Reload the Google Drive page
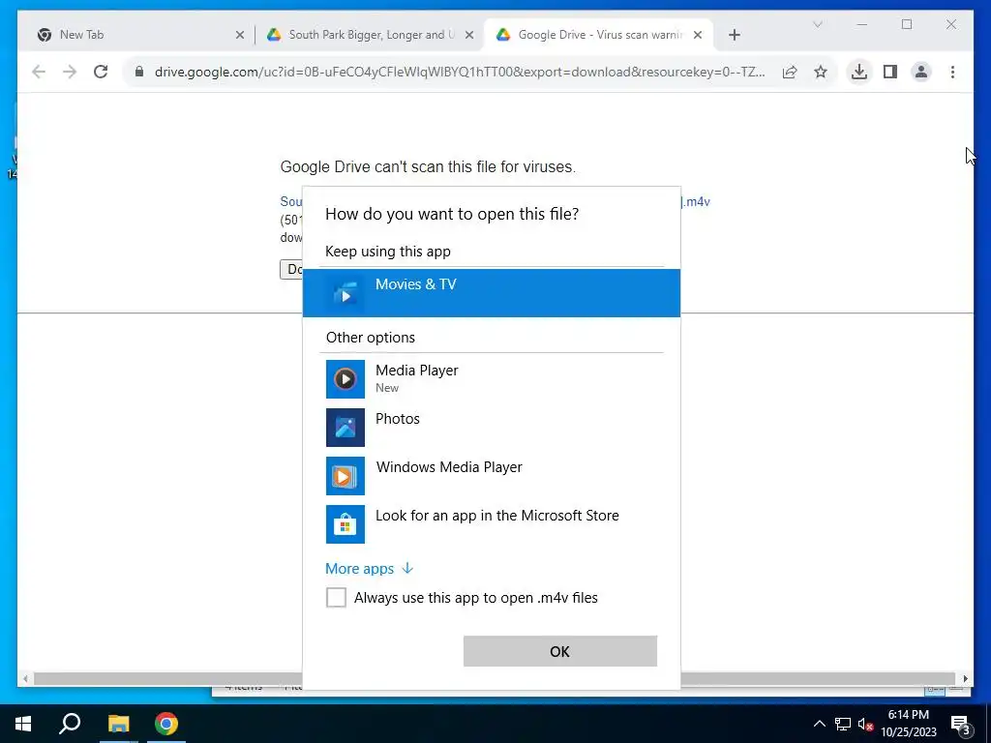991x743 pixels. pos(101,72)
